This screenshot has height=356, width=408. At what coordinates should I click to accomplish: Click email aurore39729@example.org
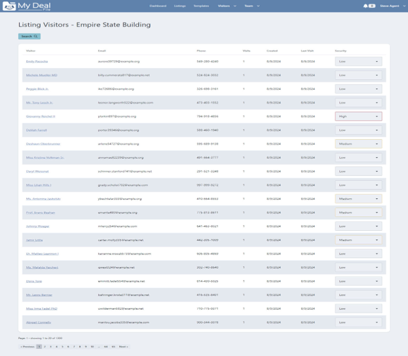pyautogui.click(x=119, y=61)
